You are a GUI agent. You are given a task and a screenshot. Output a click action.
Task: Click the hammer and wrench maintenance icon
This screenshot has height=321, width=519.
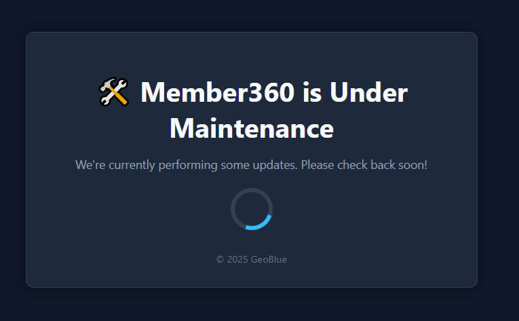click(113, 92)
